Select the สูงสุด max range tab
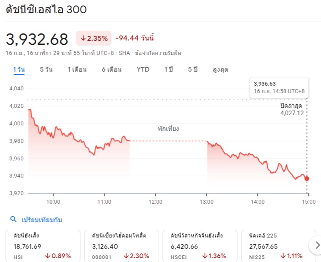 pyautogui.click(x=220, y=70)
